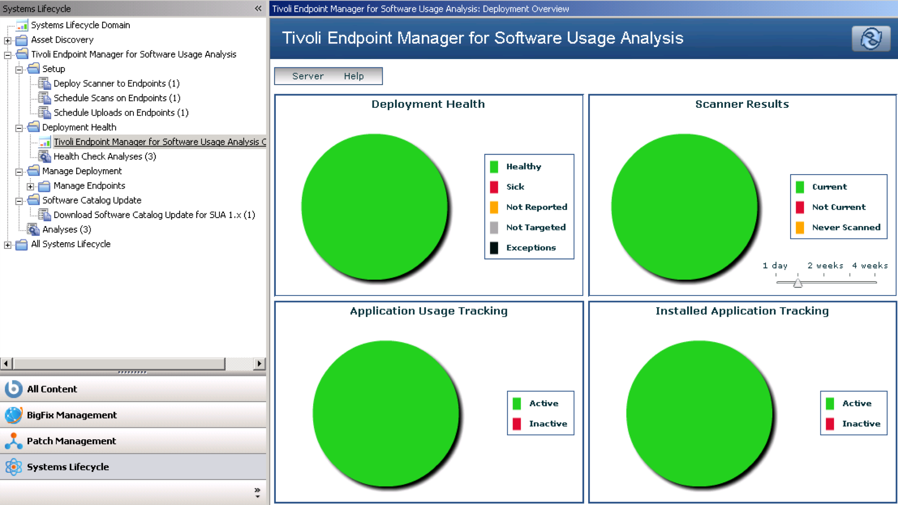
Task: Click the Systems Lifecycle atom icon
Action: tap(14, 466)
